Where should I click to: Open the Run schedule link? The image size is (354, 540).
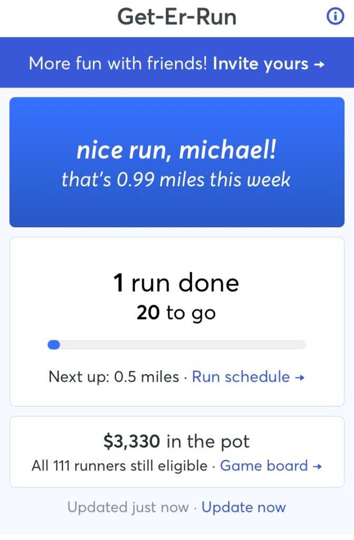click(241, 377)
